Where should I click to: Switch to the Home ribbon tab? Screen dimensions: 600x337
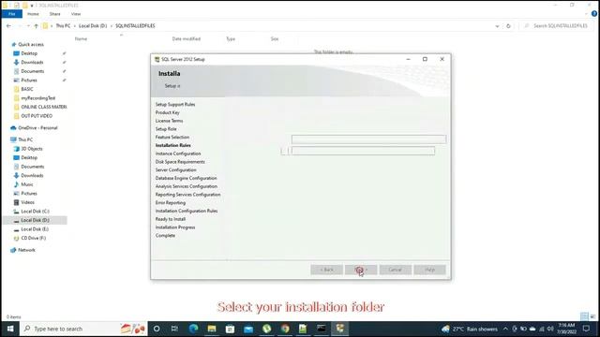[33, 14]
